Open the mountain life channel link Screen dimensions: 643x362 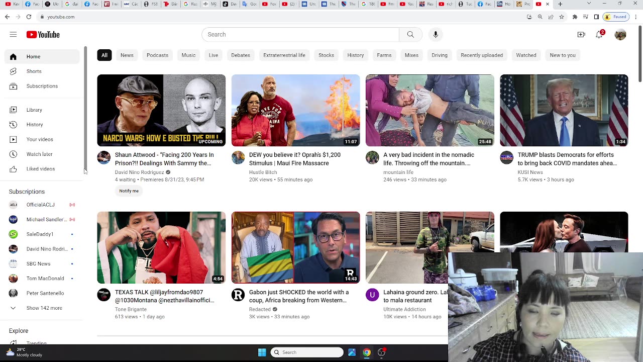tap(398, 172)
